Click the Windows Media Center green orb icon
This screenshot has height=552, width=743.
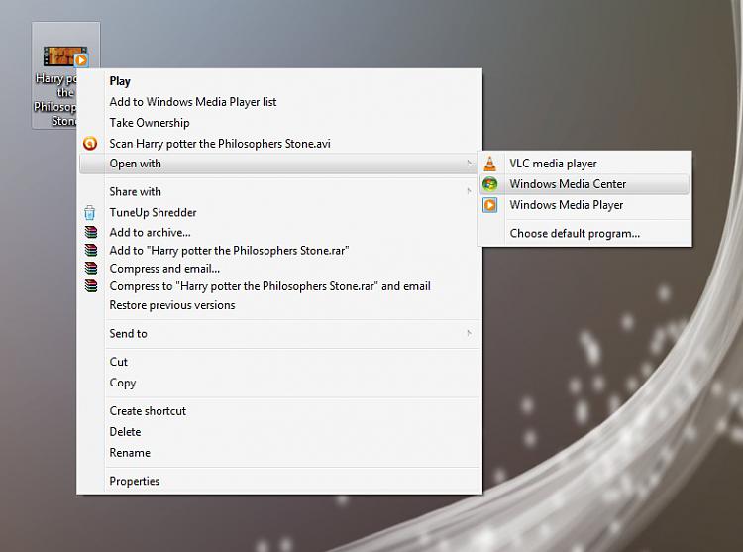pos(490,184)
